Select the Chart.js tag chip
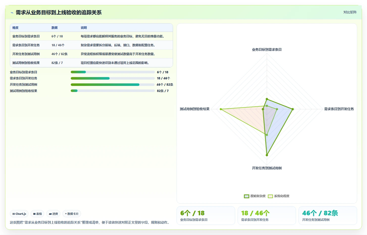Image resolution: width=367 pixels, height=235 pixels. [x=19, y=214]
